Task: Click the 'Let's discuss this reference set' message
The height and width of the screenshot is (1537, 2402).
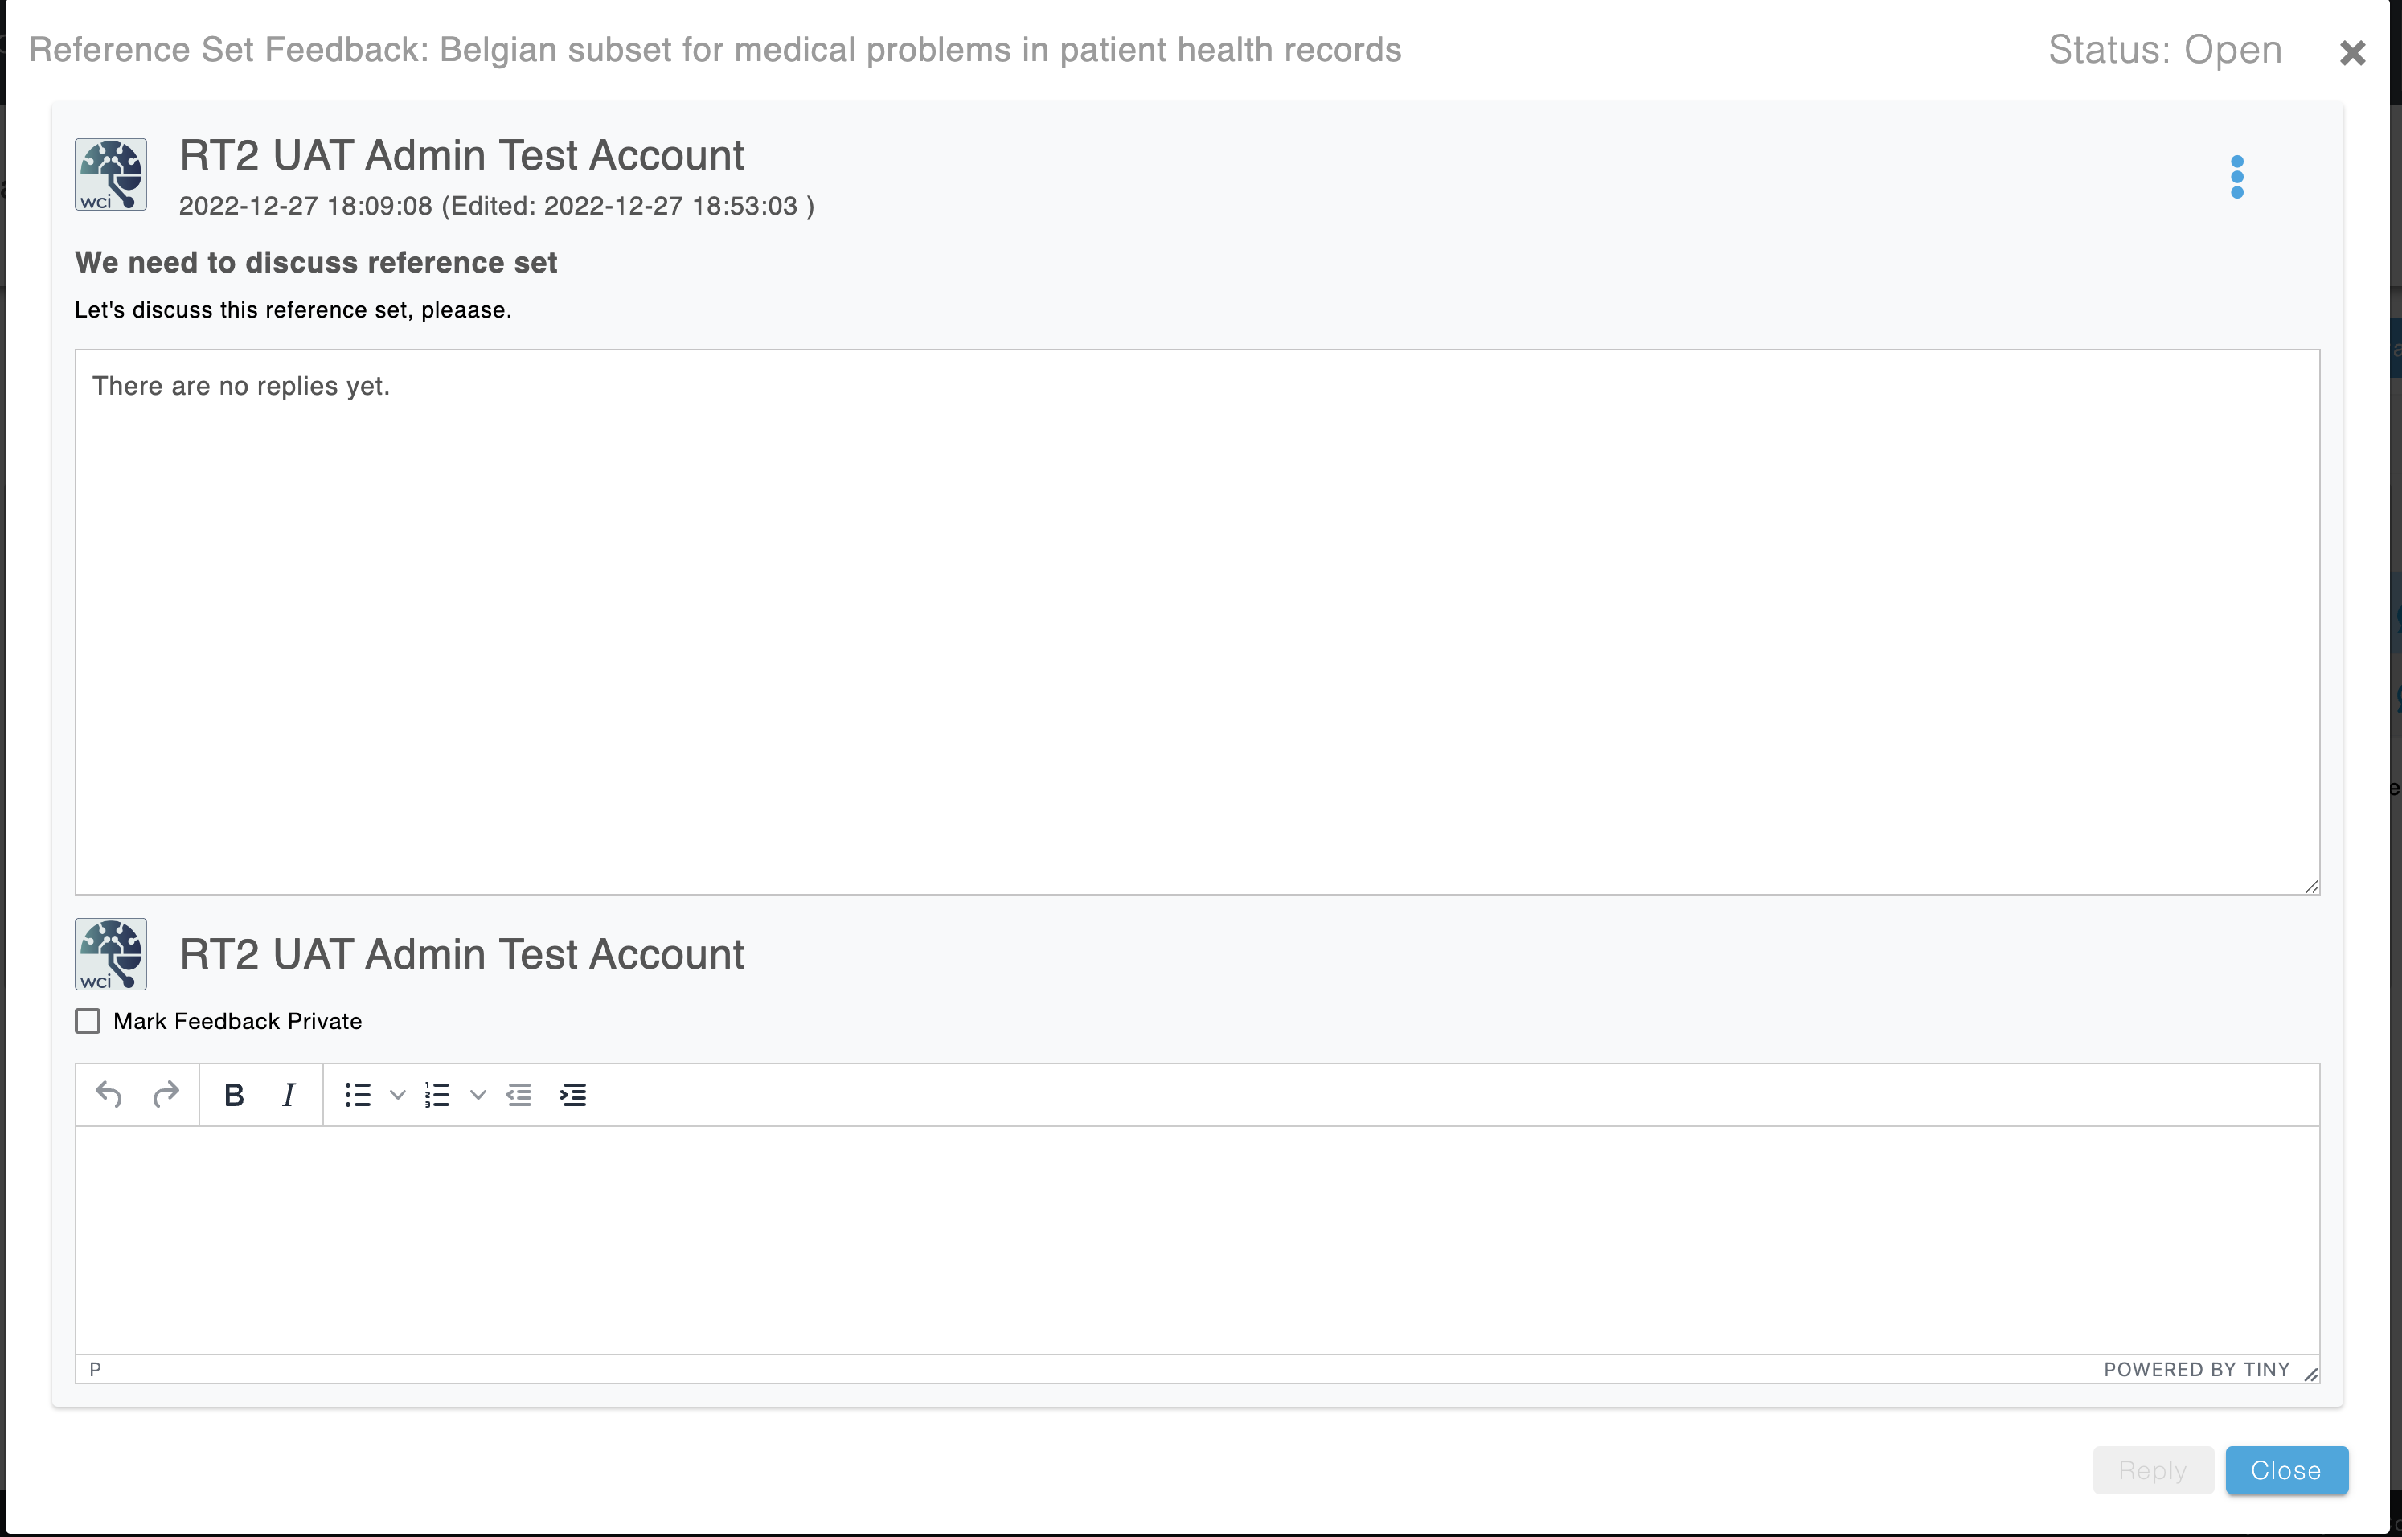Action: click(293, 309)
